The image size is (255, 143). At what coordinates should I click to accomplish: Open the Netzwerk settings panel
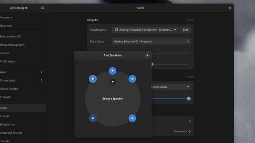point(23,17)
